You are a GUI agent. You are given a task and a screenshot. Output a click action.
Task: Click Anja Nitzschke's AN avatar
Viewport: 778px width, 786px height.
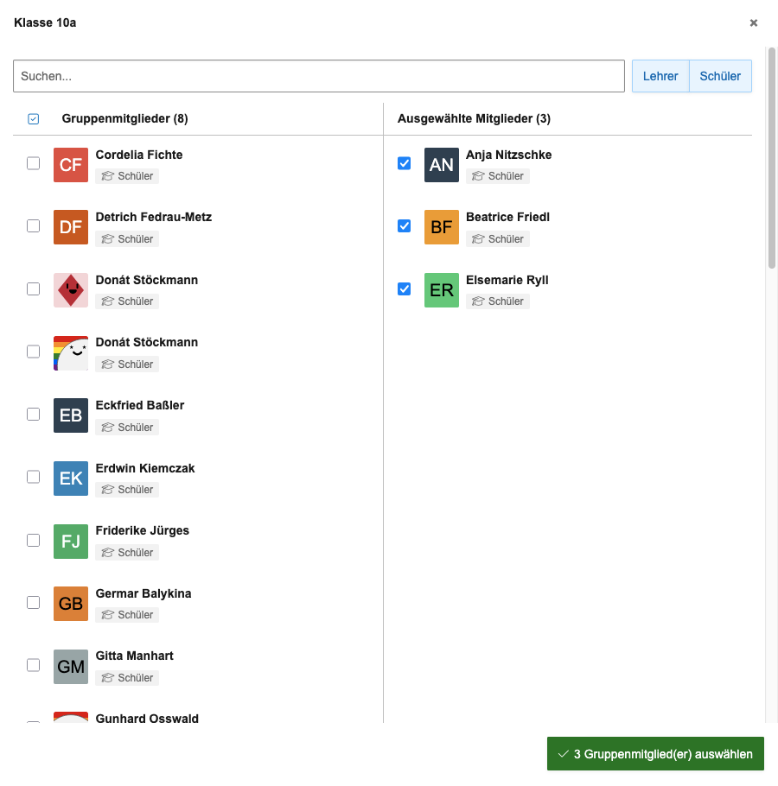[x=442, y=164]
